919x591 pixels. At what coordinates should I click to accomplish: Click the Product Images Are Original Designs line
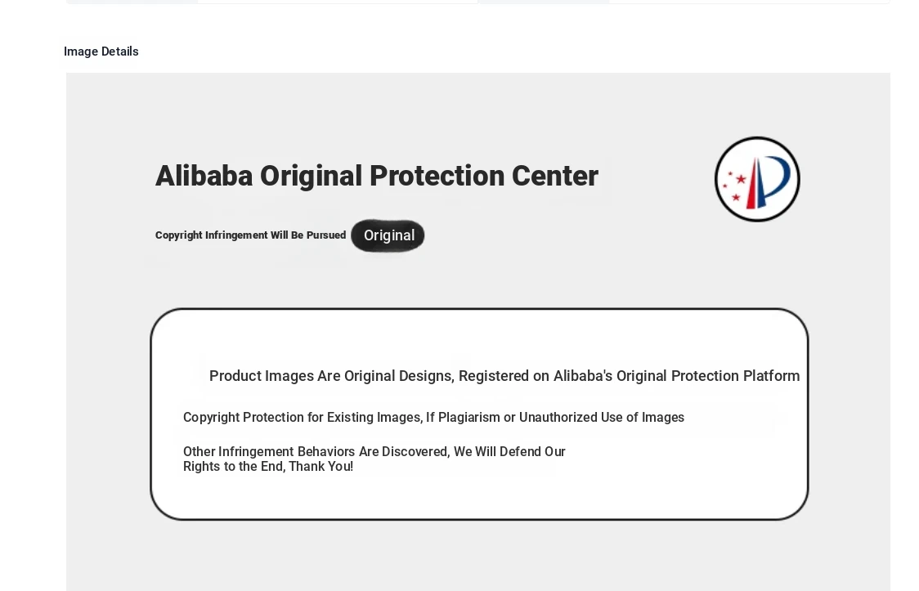[x=331, y=376]
